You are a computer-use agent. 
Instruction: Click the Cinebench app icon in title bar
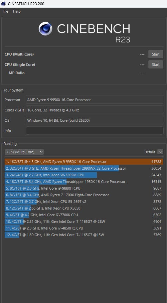click(3, 4)
